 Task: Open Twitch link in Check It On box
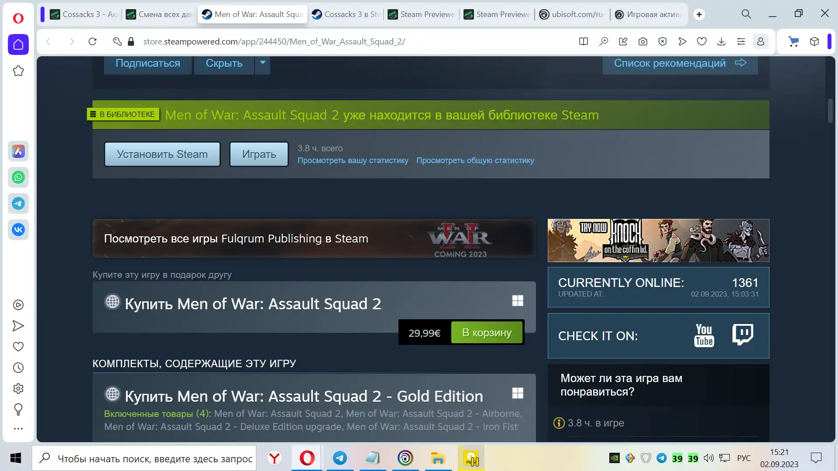[x=742, y=334]
